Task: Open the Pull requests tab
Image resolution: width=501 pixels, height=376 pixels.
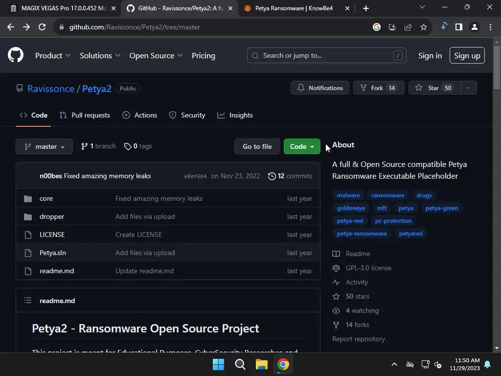Action: pos(85,115)
